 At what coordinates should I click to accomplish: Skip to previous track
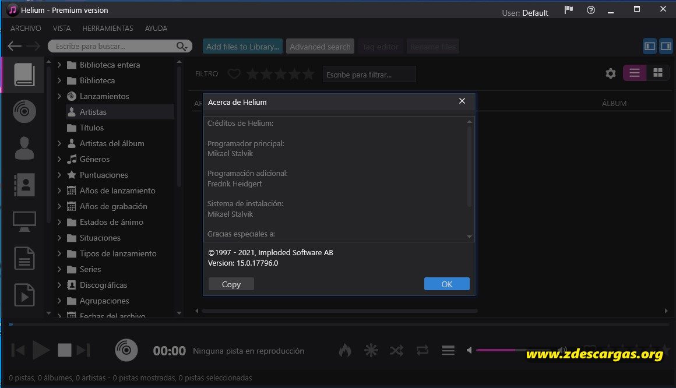(x=17, y=350)
